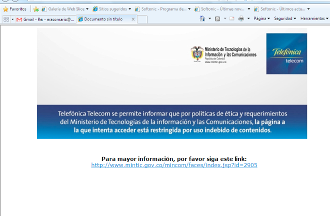Click the RSS feeds icon
Image resolution: width=330 pixels, height=216 pixels.
coord(217,18)
